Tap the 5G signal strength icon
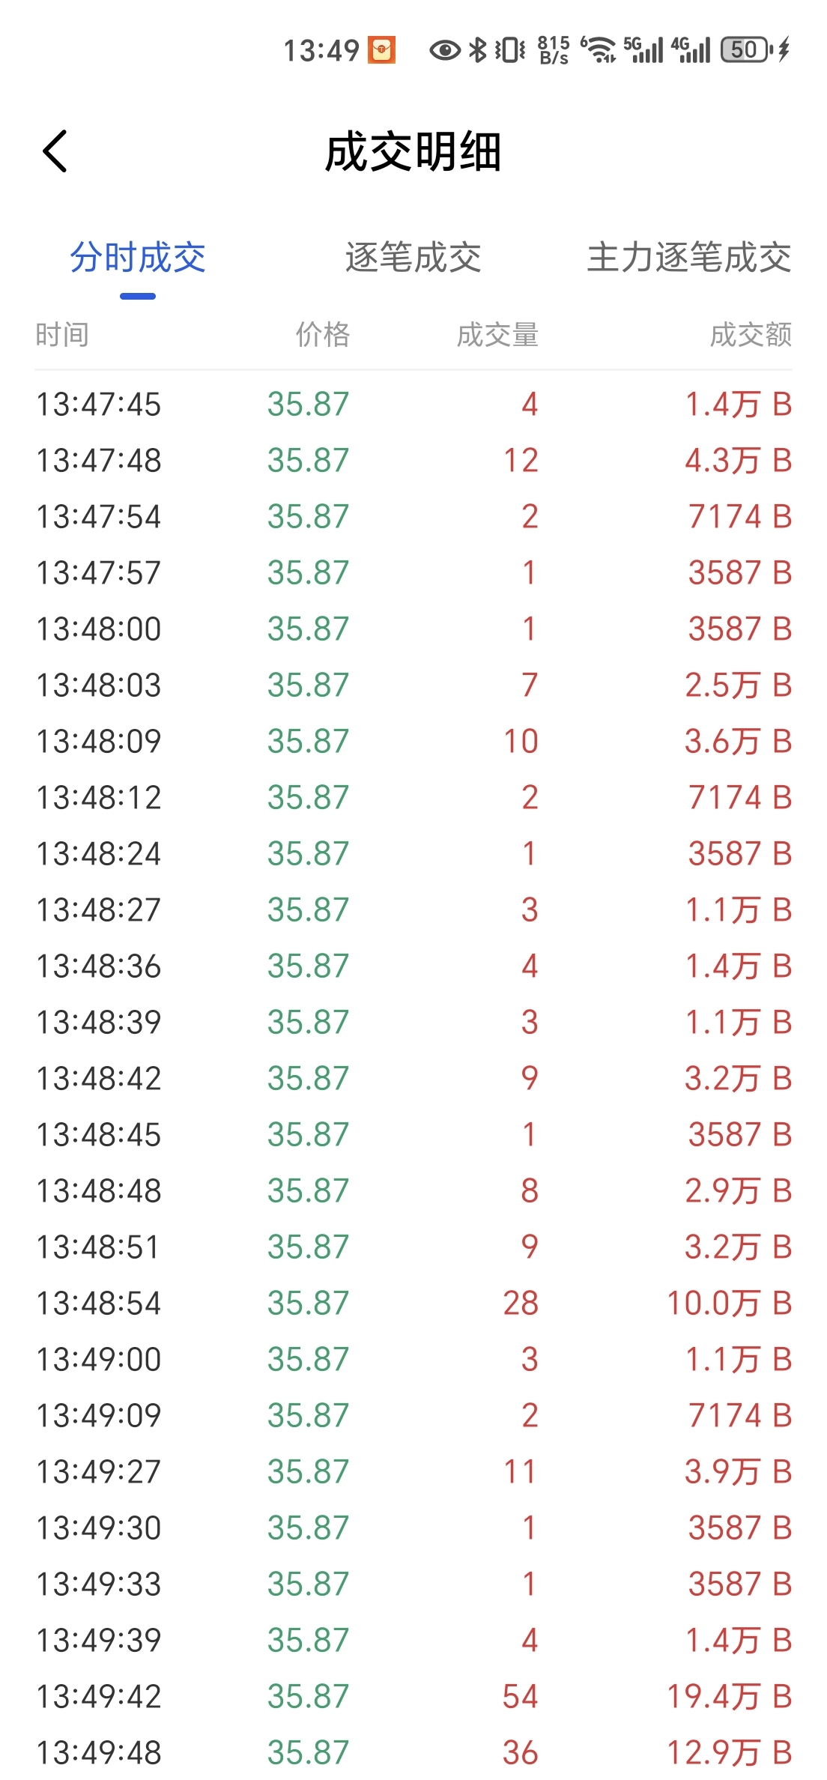 pyautogui.click(x=643, y=49)
